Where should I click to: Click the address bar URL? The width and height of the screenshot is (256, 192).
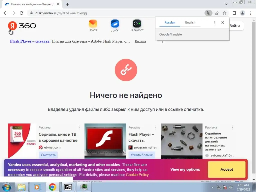[61, 13]
